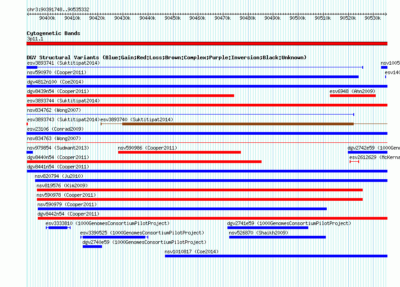Click the nsv590979 blue gain bar
This screenshot has width=400, height=287.
(182, 209)
